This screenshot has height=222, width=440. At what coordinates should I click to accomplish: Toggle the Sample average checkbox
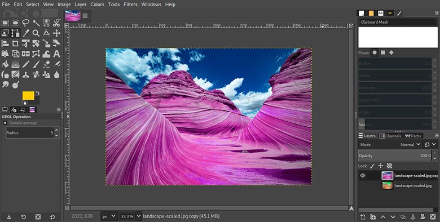(5, 123)
